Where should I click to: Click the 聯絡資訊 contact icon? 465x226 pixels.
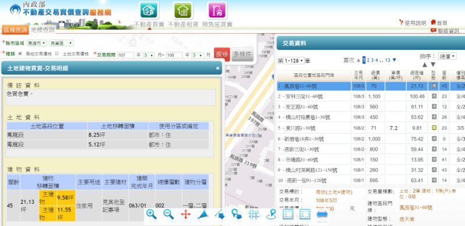point(433,31)
